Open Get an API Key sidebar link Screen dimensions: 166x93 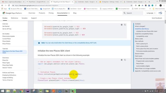click(x=7, y=29)
